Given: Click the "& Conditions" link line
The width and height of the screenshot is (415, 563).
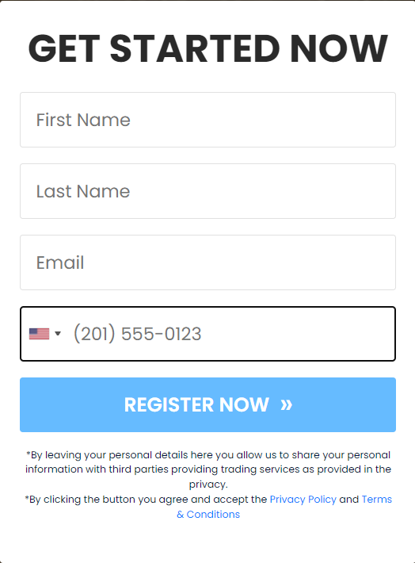Looking at the screenshot, I should [x=208, y=515].
